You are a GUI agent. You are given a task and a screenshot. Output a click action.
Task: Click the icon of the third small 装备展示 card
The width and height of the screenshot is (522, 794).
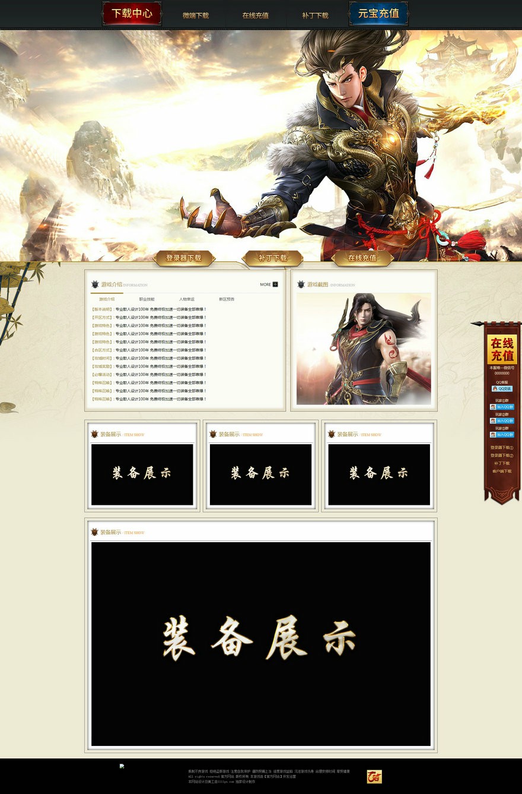point(332,434)
